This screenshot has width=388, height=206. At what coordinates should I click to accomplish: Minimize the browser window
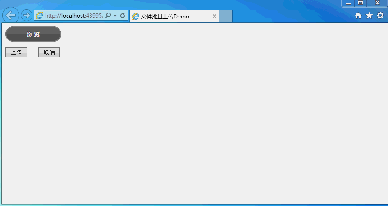pyautogui.click(x=348, y=3)
